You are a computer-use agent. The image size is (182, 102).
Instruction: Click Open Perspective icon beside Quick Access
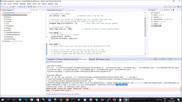pos(175,7)
